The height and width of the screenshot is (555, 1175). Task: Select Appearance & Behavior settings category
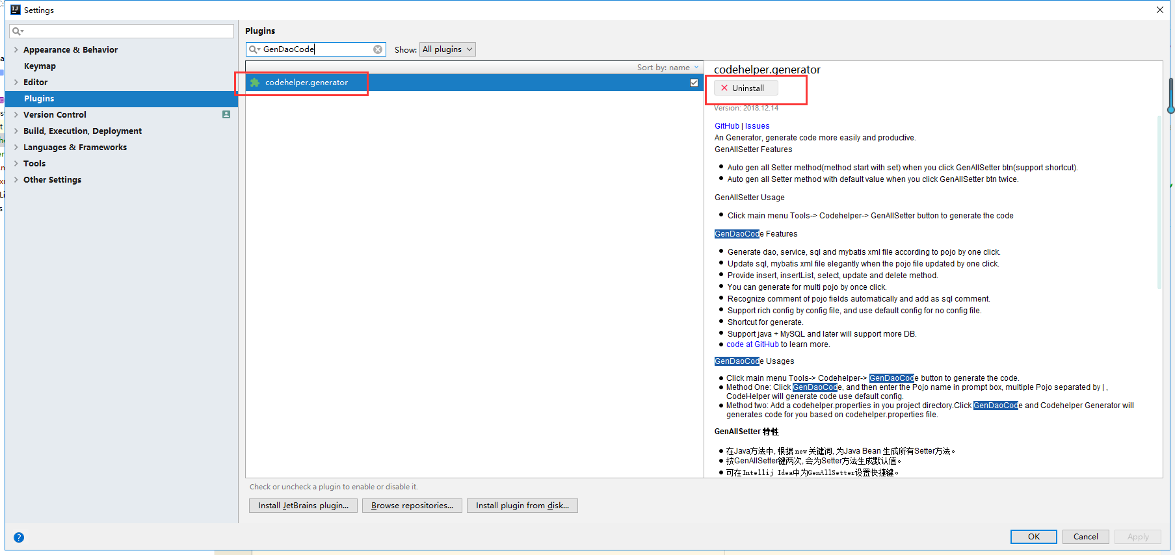pyautogui.click(x=70, y=49)
